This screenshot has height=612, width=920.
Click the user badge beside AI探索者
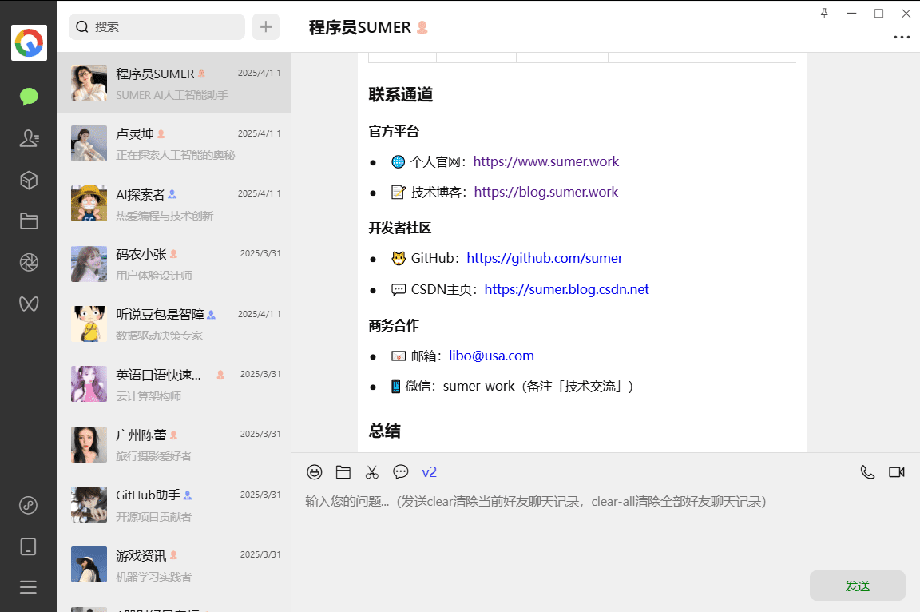point(172,194)
